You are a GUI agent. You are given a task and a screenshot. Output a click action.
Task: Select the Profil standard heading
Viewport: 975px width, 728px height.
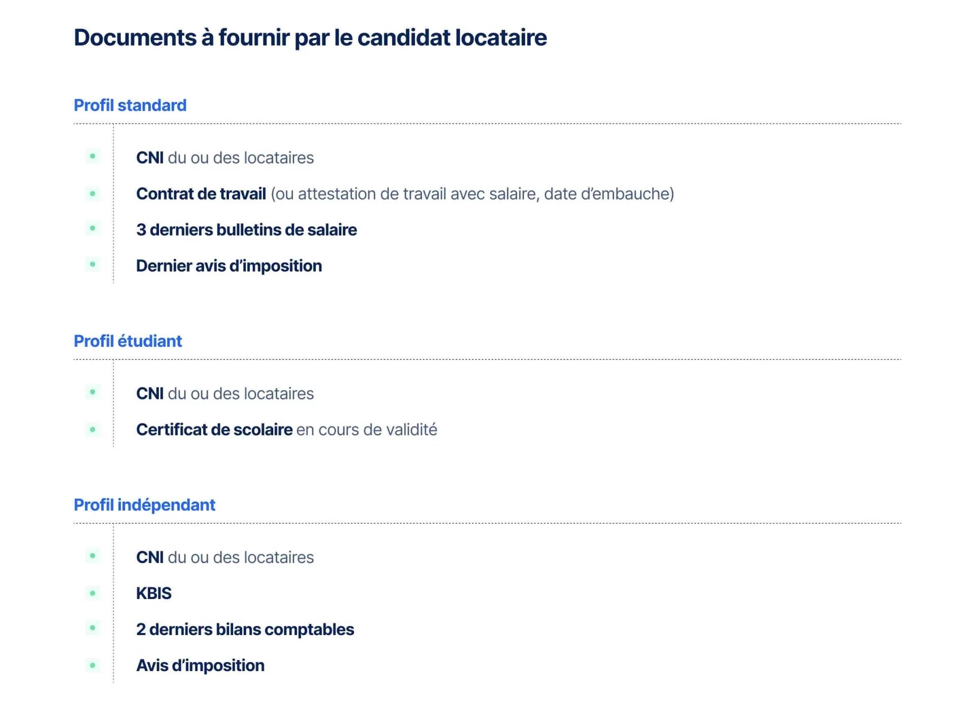tap(130, 105)
